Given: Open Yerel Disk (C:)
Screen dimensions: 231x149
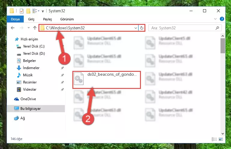Looking at the screenshot, I should tap(34, 46).
